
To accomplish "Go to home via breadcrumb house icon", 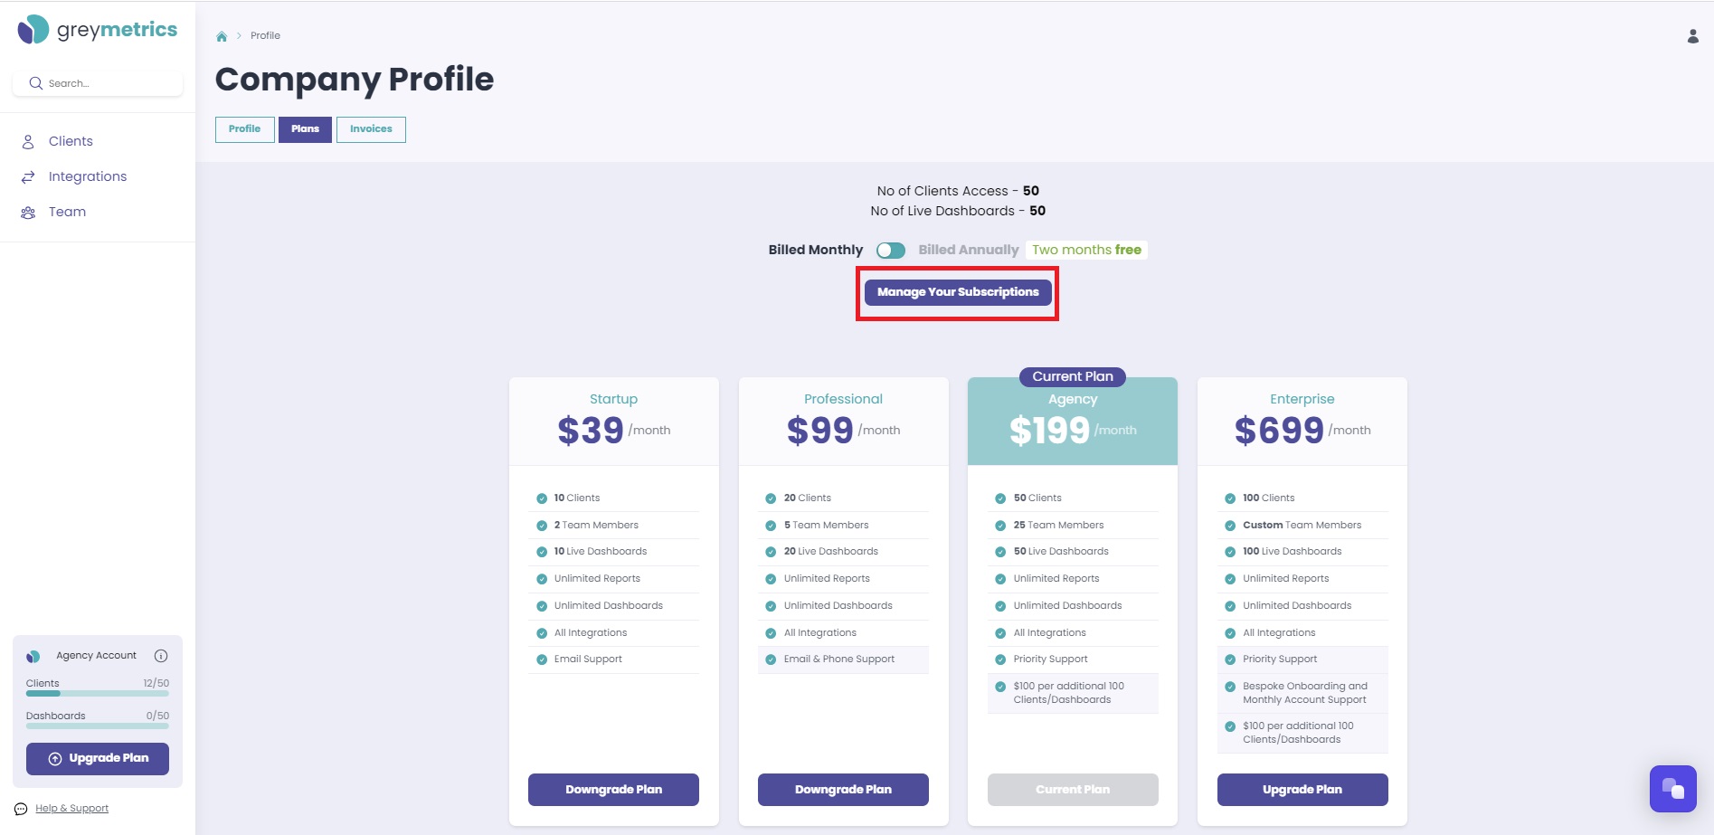I will [x=222, y=36].
